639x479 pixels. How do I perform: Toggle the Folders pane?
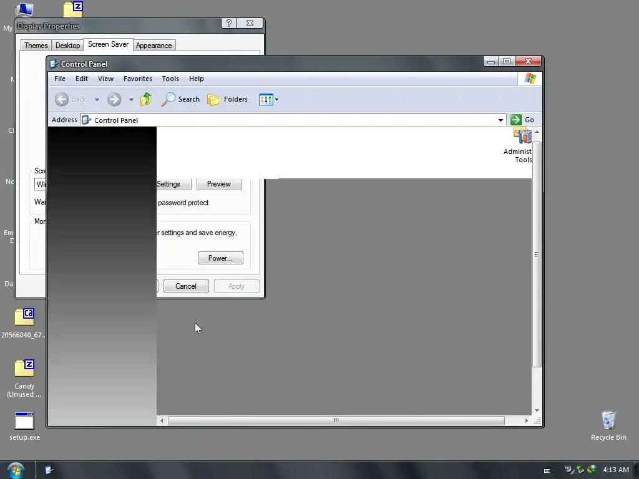coord(227,99)
